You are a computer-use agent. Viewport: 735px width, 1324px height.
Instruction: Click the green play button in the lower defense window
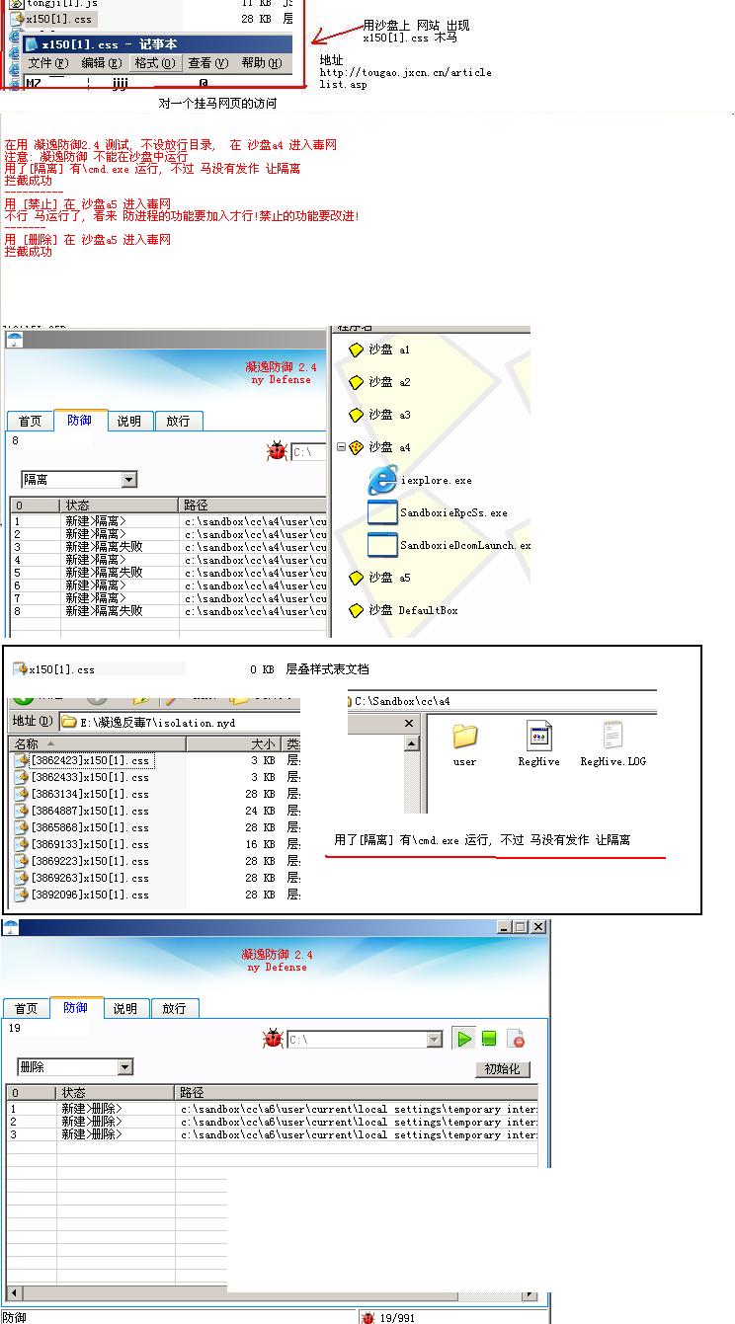tap(463, 1039)
